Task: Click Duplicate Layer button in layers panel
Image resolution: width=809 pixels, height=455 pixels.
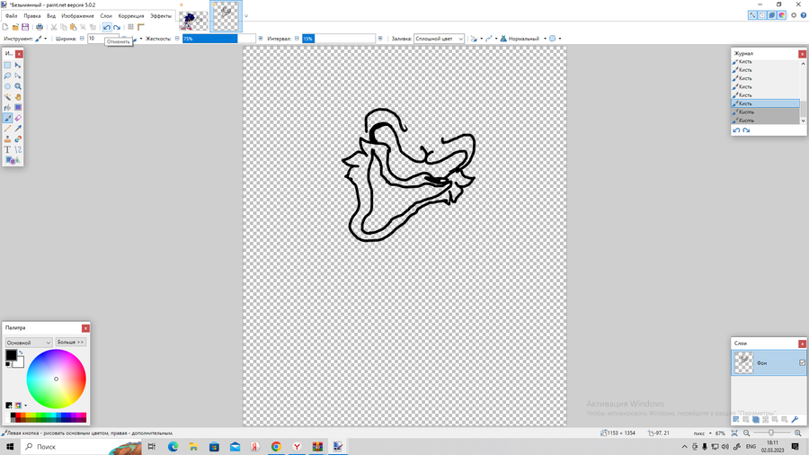Action: point(755,420)
